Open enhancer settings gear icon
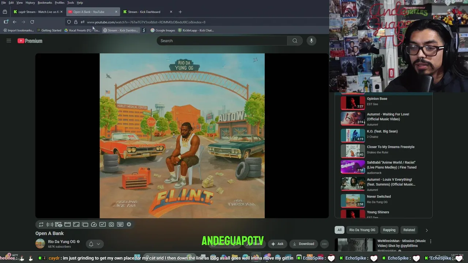The width and height of the screenshot is (468, 263). pyautogui.click(x=129, y=224)
